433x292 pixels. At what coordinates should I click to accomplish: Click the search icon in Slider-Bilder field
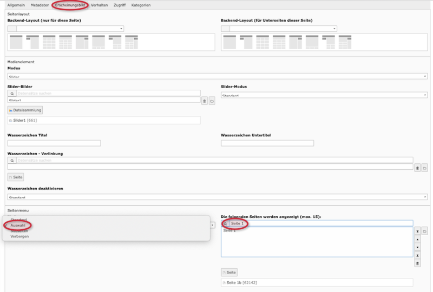pos(12,94)
